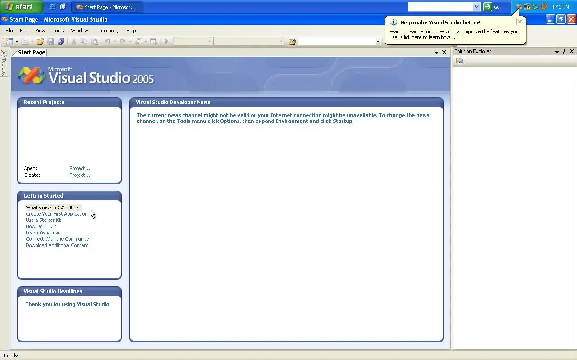The image size is (577, 360).
Task: Click the Open File folder icon
Action: 40,41
